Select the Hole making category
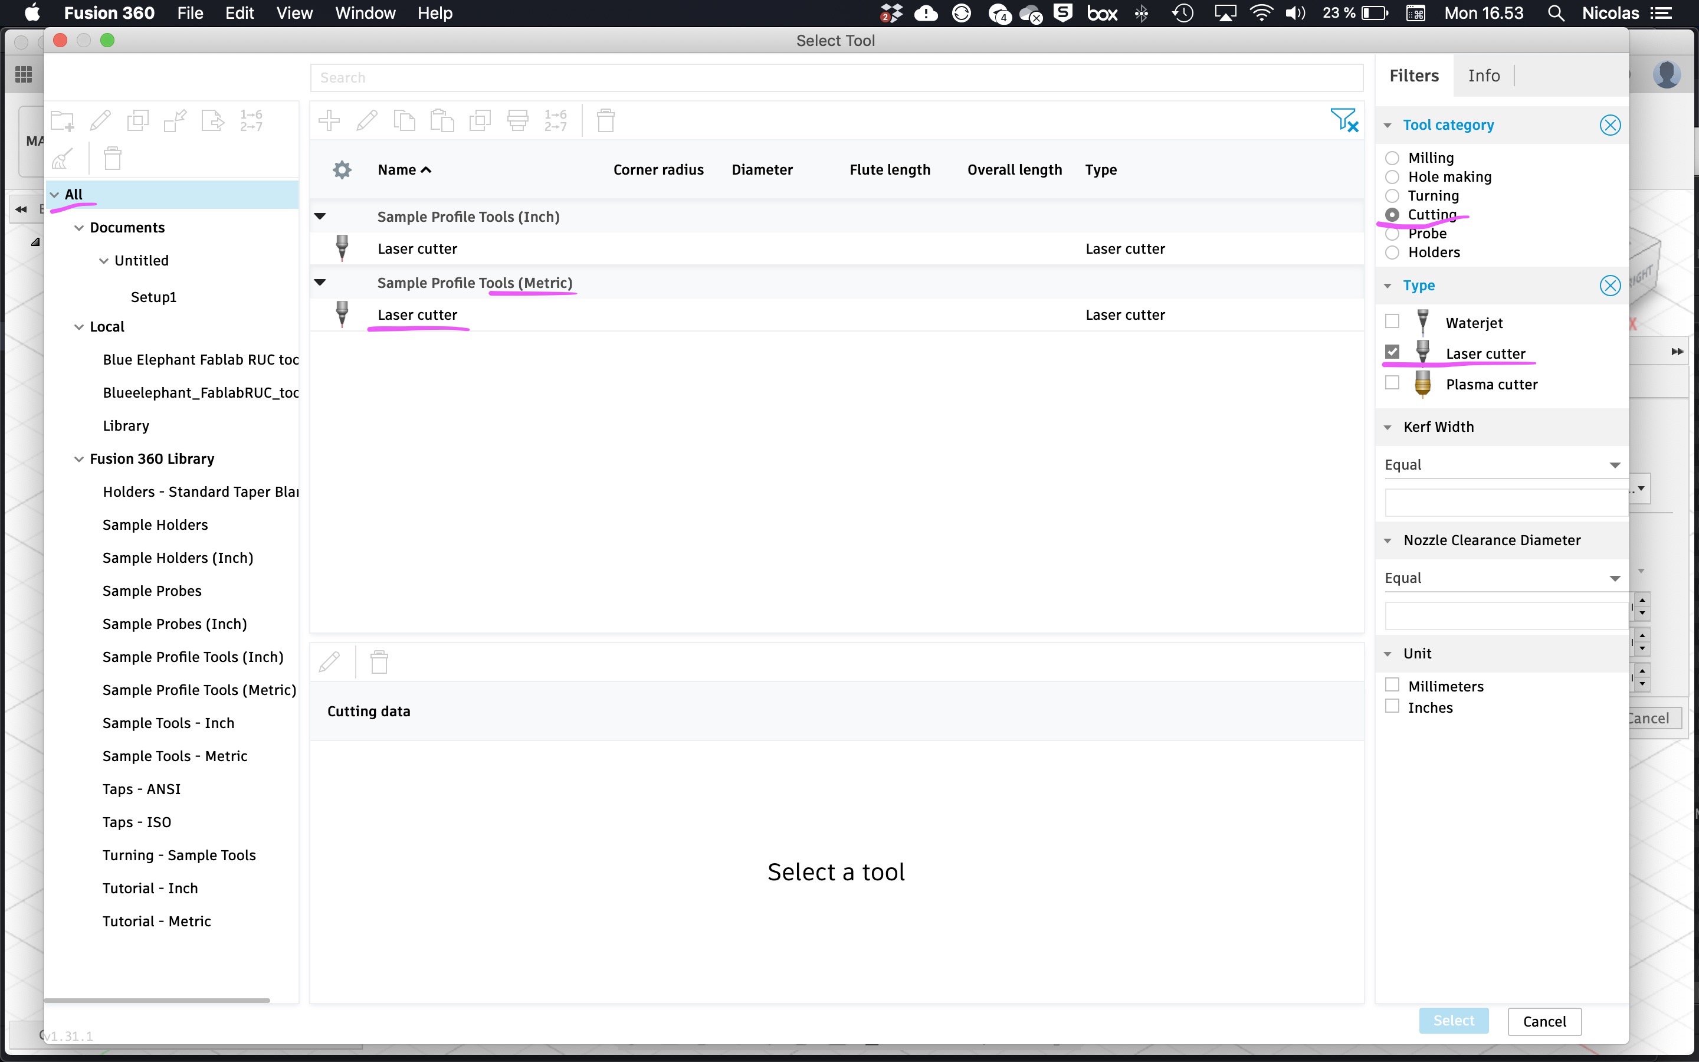The image size is (1699, 1062). (1392, 177)
